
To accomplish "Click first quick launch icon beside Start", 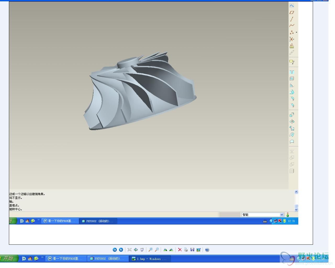I will (x=24, y=259).
